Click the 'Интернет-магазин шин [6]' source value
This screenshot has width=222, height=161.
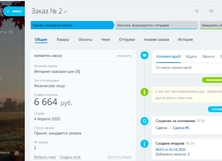[57, 72]
